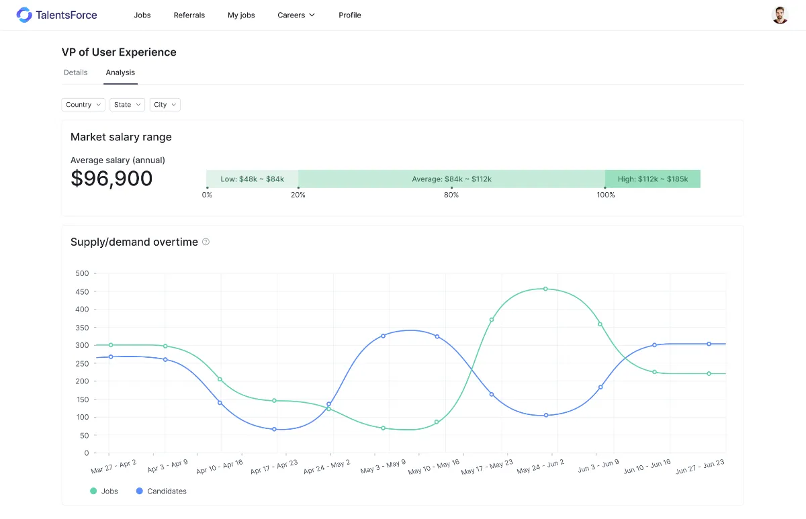Click the Low salary range segment
This screenshot has height=519, width=806.
click(x=252, y=179)
